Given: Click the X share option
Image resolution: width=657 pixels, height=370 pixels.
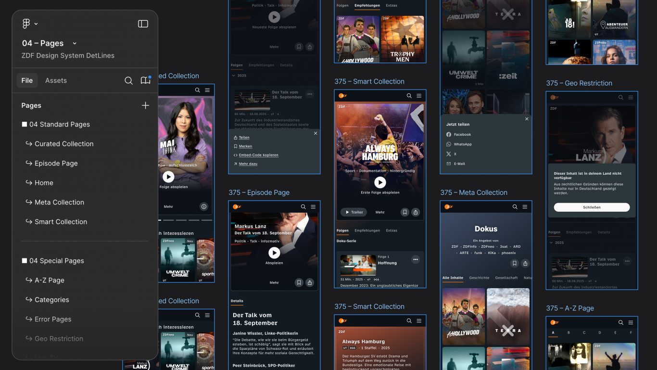Looking at the screenshot, I should click(451, 154).
